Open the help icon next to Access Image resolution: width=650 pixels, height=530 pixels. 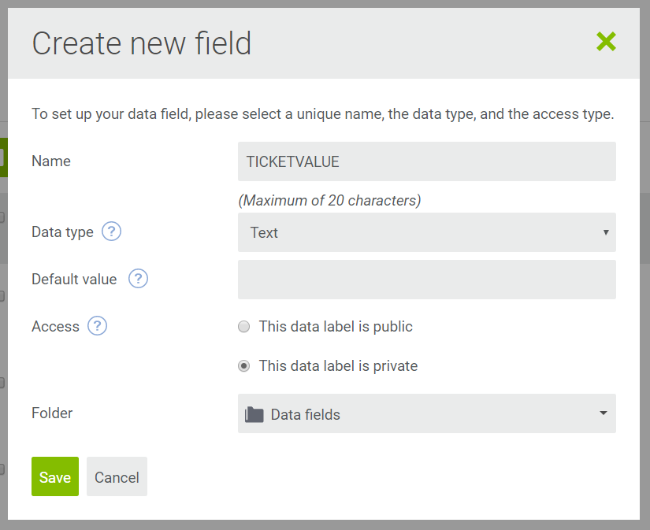pos(98,326)
